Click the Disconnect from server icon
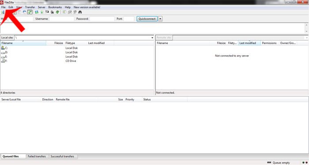Screen dimensions: 309x165 52,12
